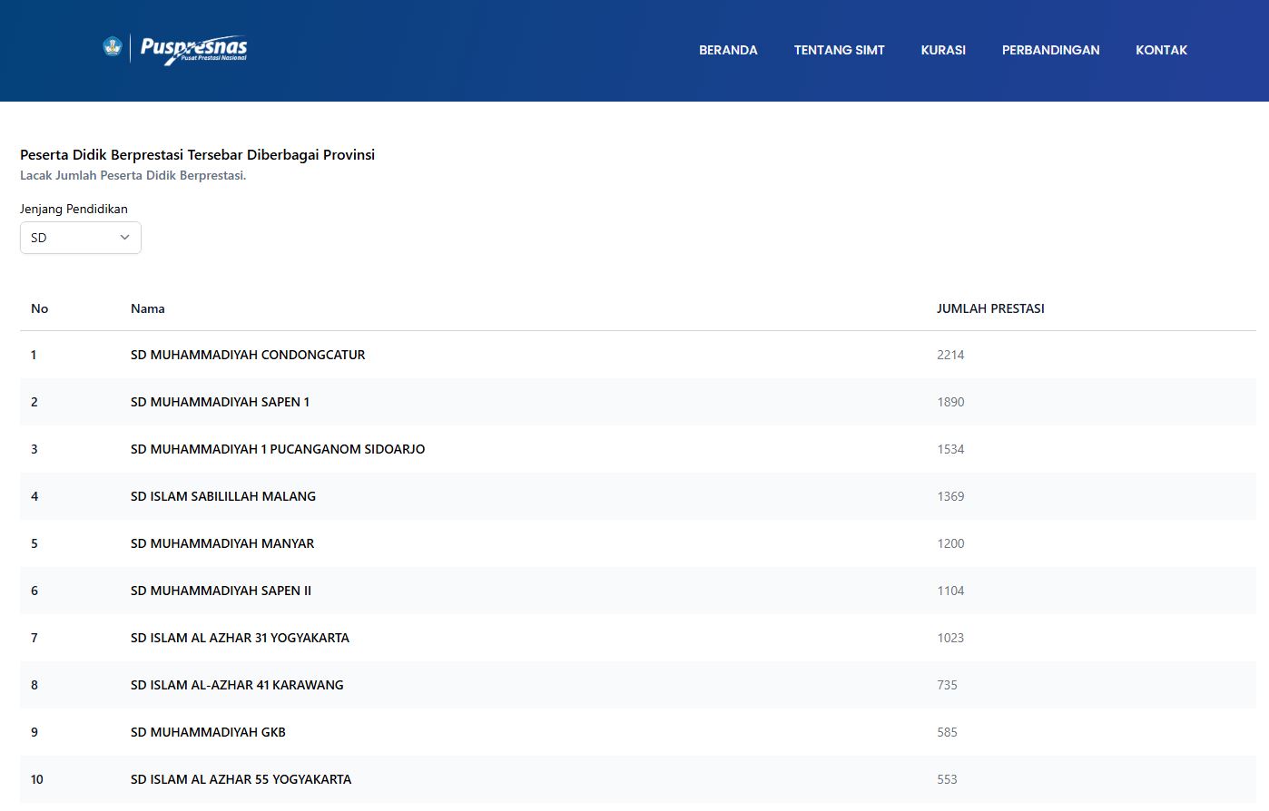Expand the Jenjang Pendidikan dropdown

pyautogui.click(x=81, y=238)
